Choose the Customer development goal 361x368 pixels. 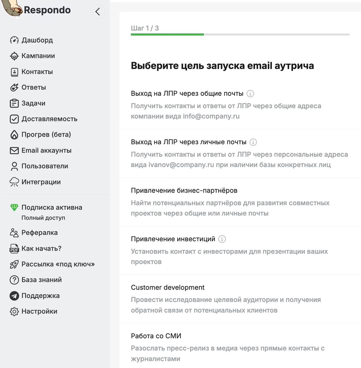(x=240, y=299)
